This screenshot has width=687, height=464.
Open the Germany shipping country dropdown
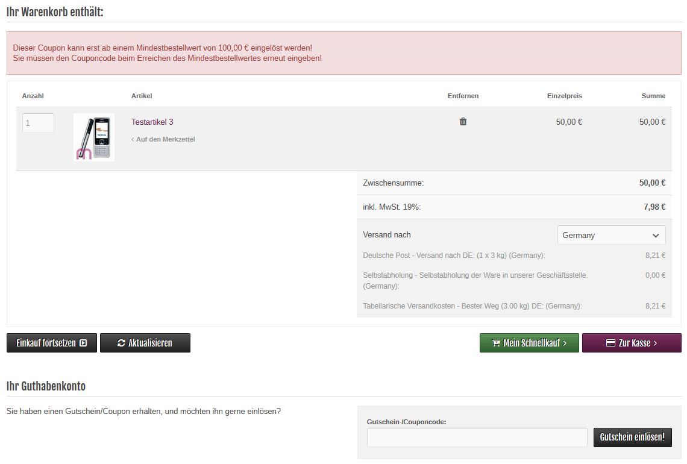610,235
